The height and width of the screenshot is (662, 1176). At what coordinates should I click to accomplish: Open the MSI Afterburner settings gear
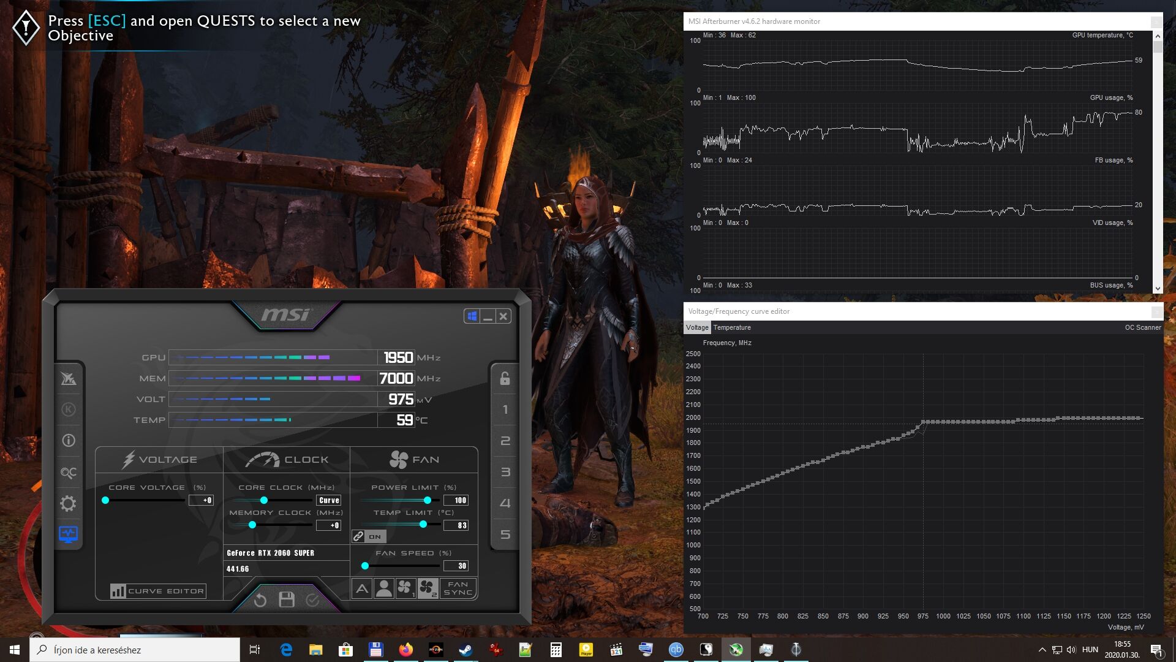coord(68,503)
